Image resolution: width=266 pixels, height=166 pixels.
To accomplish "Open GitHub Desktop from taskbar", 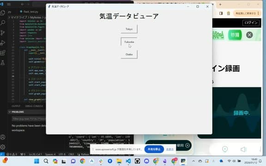I will point(138,161).
